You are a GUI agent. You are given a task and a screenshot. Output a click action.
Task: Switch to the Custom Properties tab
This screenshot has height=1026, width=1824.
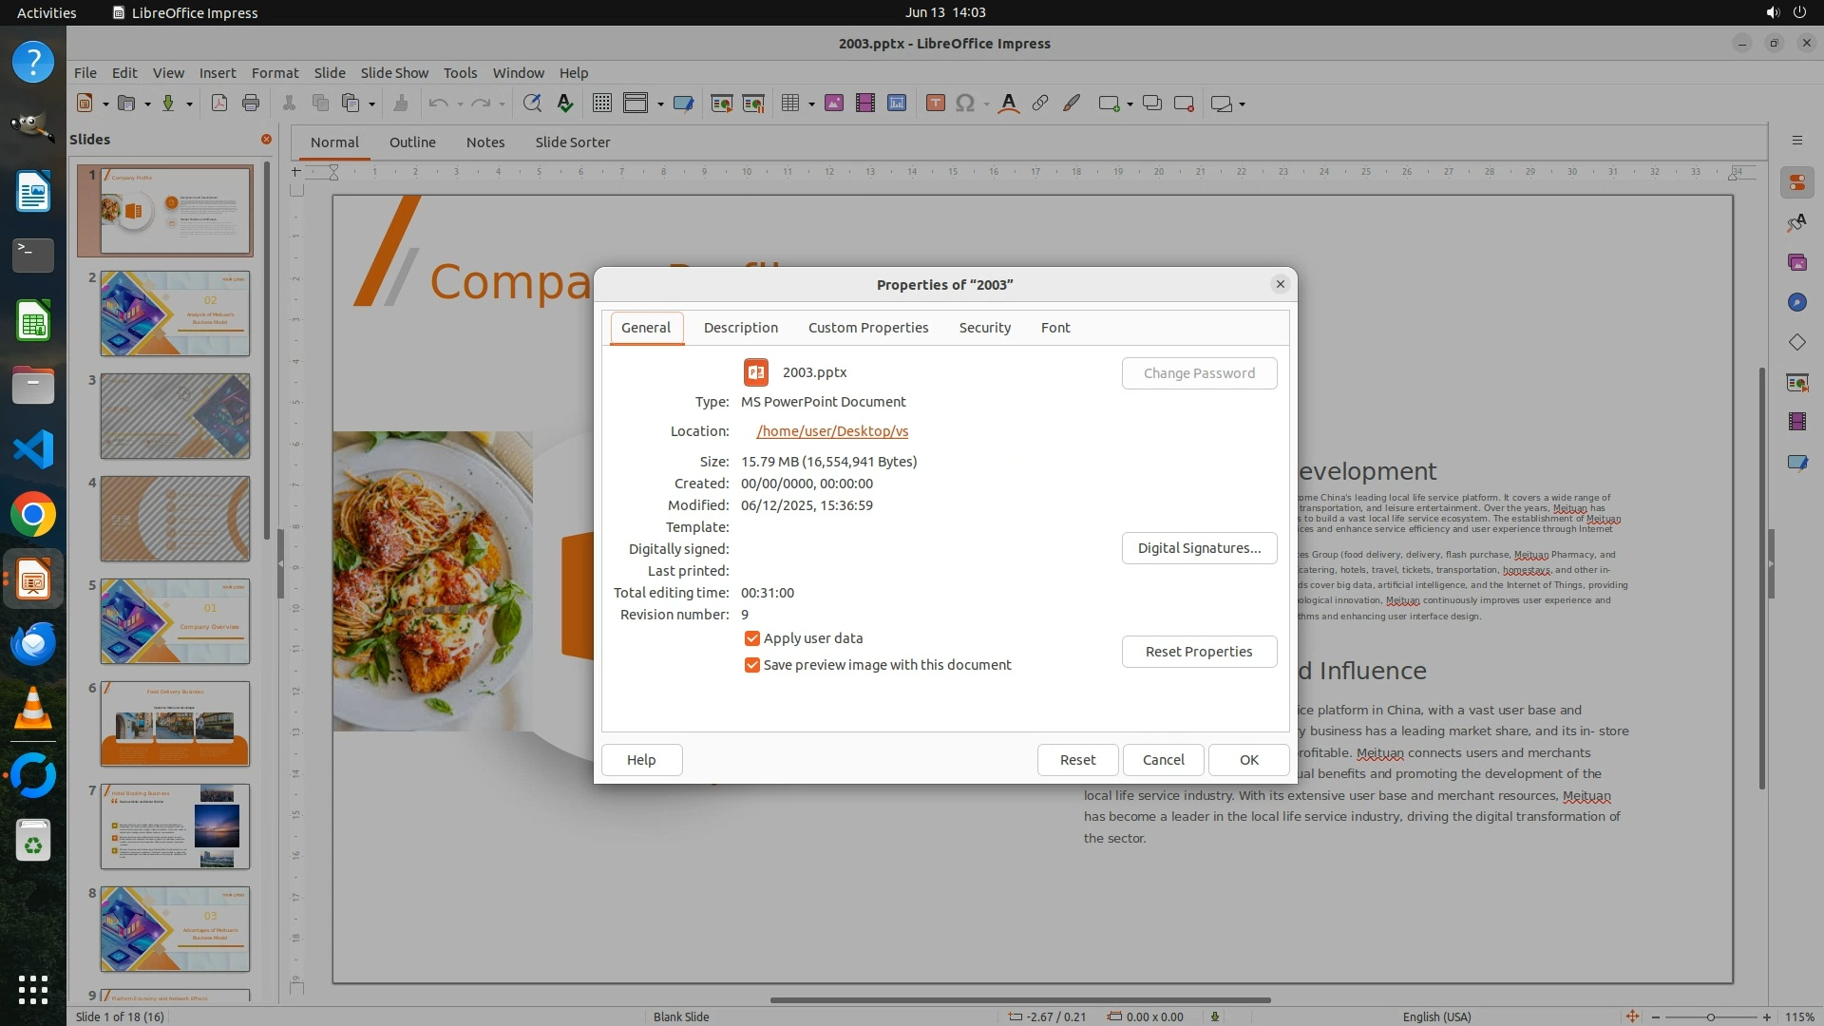pos(868,328)
